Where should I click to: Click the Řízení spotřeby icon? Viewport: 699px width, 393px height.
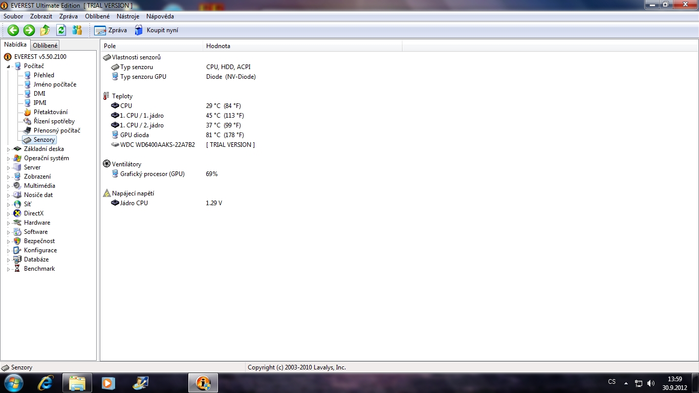pyautogui.click(x=28, y=121)
